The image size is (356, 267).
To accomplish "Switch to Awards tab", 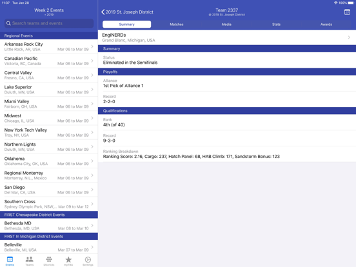I will [x=326, y=25].
